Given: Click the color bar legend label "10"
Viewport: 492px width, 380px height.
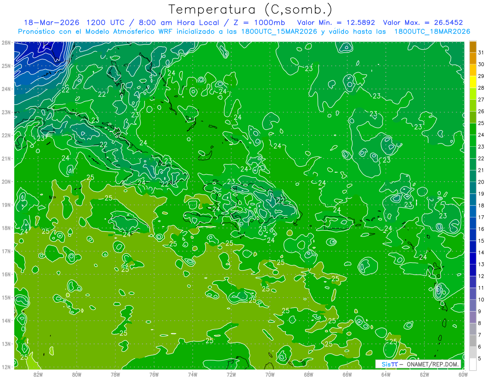Looking at the screenshot, I should [x=481, y=300].
